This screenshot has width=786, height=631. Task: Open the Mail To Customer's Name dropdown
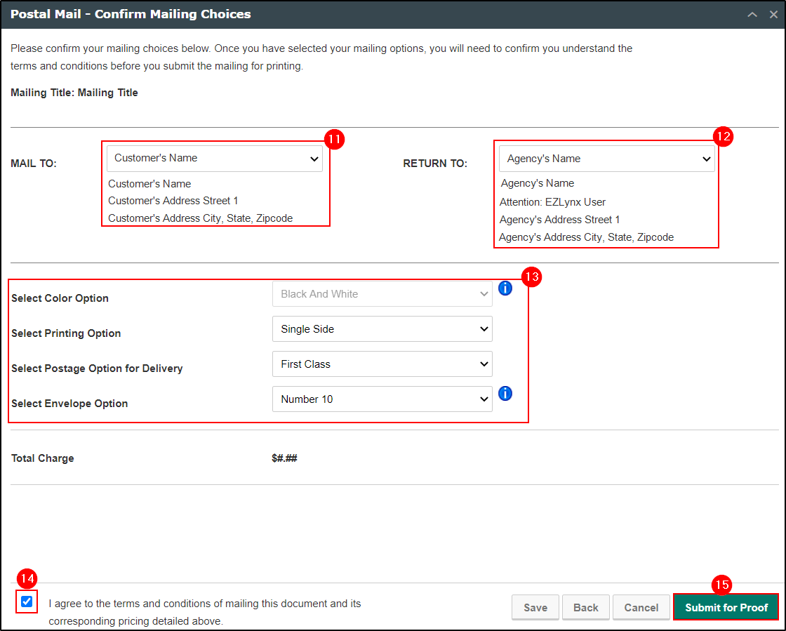pyautogui.click(x=215, y=159)
